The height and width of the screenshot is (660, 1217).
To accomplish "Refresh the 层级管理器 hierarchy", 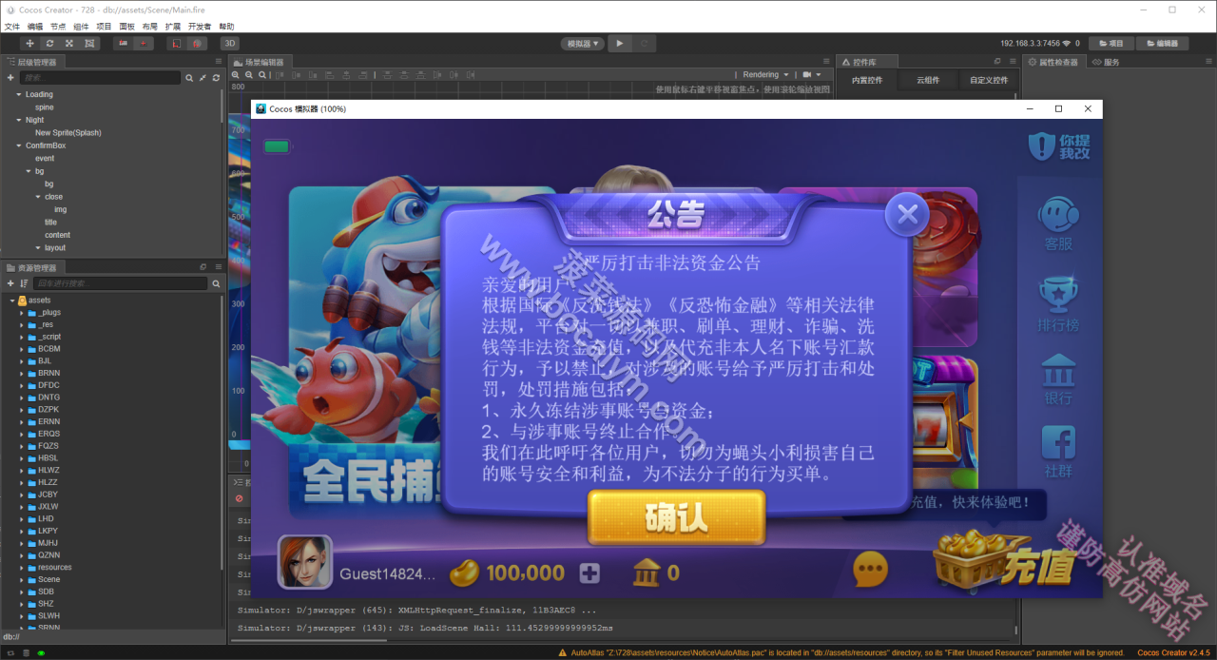I will click(x=216, y=78).
